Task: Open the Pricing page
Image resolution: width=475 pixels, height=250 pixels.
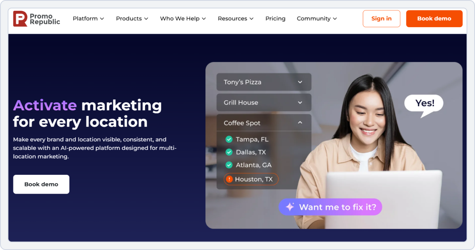Action: pyautogui.click(x=275, y=18)
